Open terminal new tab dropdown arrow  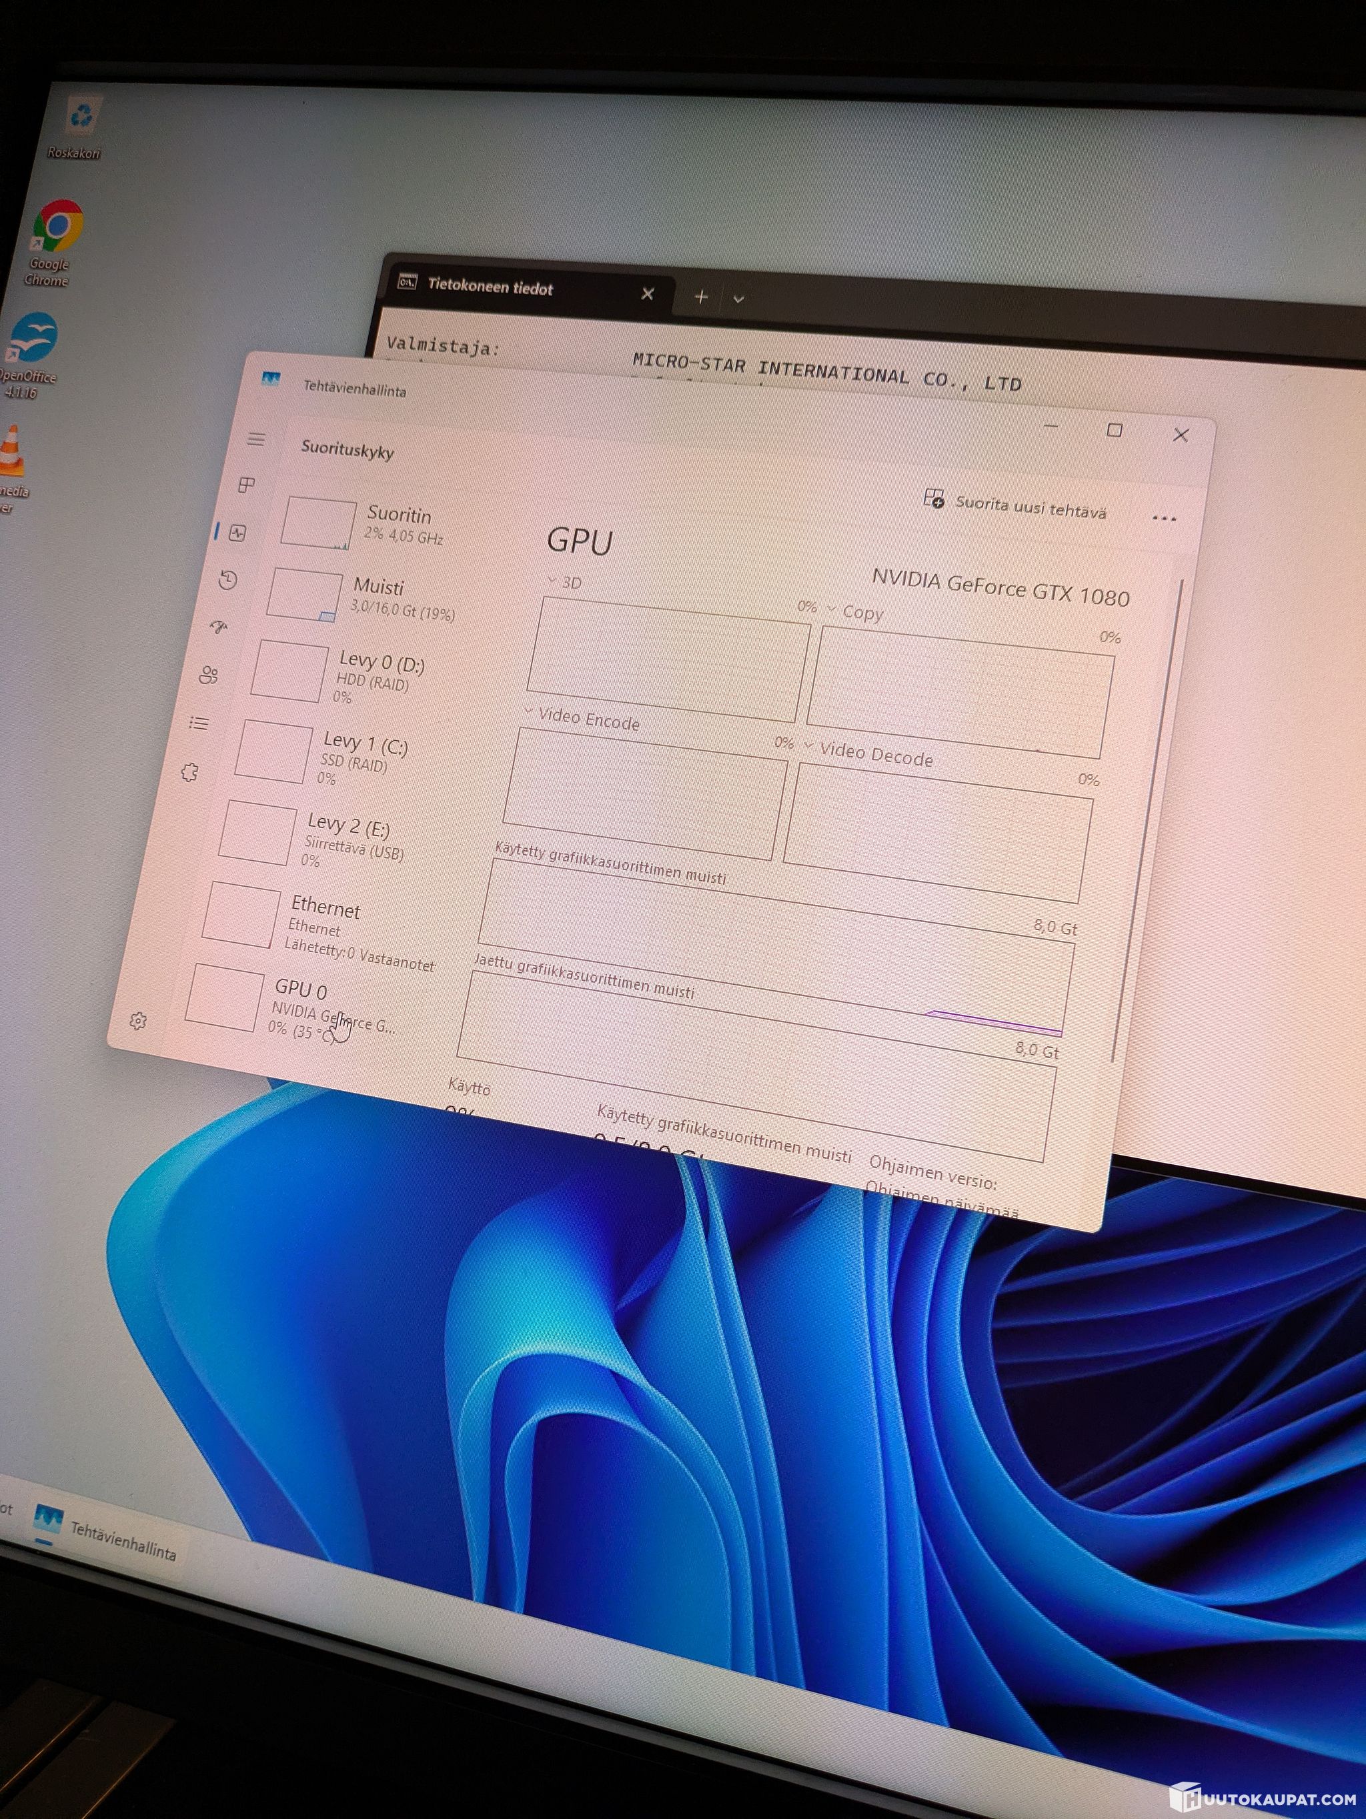(738, 299)
